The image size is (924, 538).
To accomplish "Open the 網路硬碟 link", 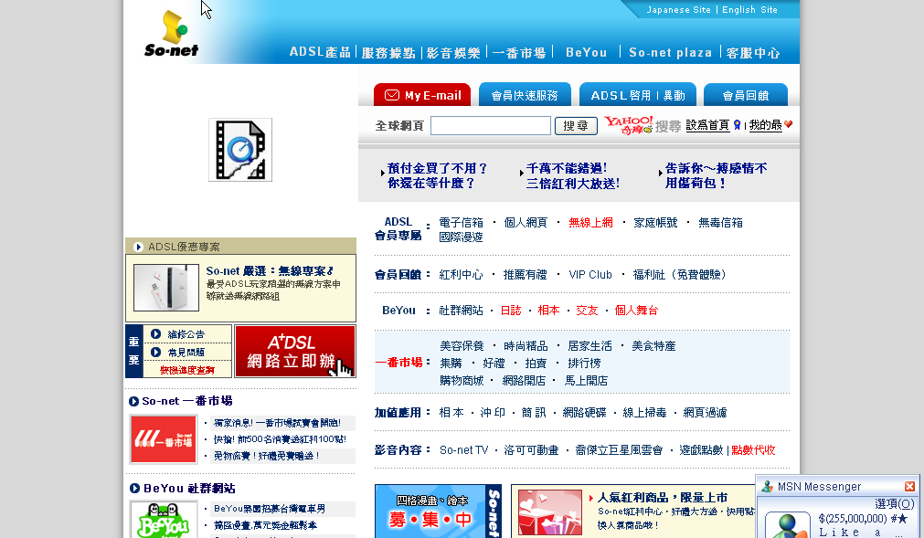I will 584,413.
